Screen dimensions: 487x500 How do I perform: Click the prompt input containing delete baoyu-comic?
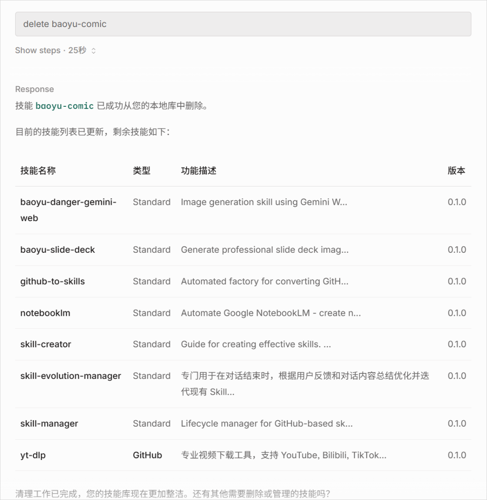coord(243,24)
